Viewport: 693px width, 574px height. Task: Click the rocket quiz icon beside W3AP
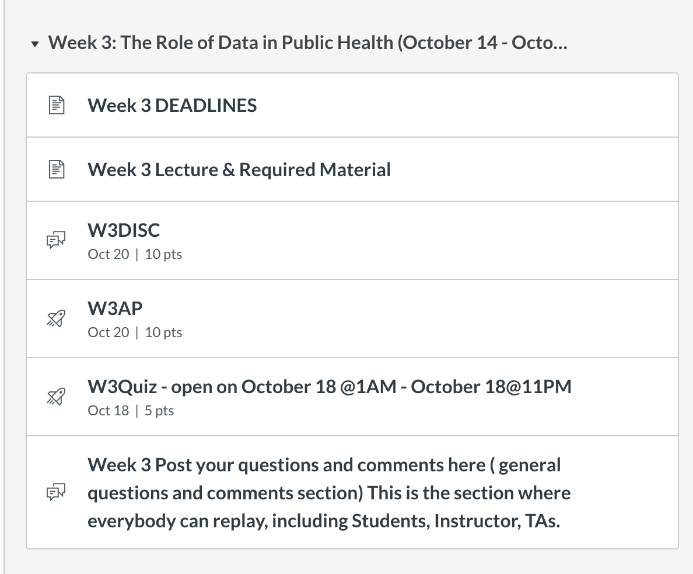tap(56, 318)
